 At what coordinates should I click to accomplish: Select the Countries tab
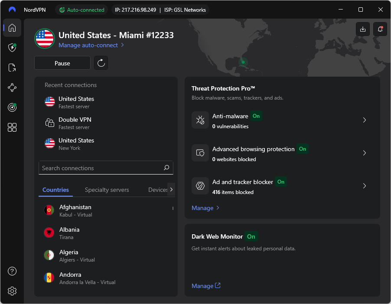point(55,190)
